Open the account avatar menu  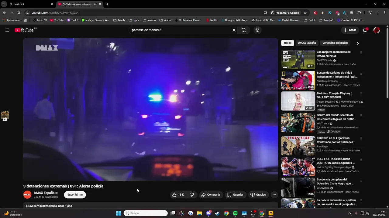[377, 30]
